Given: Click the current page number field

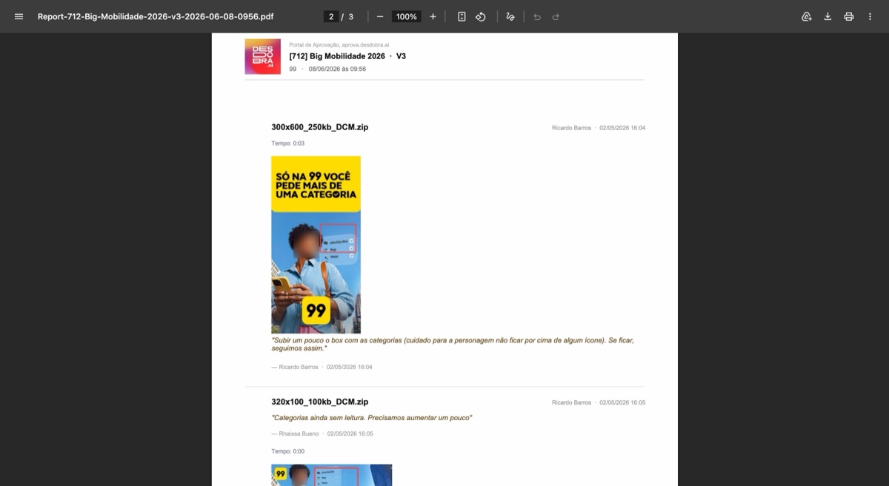Looking at the screenshot, I should (x=331, y=16).
